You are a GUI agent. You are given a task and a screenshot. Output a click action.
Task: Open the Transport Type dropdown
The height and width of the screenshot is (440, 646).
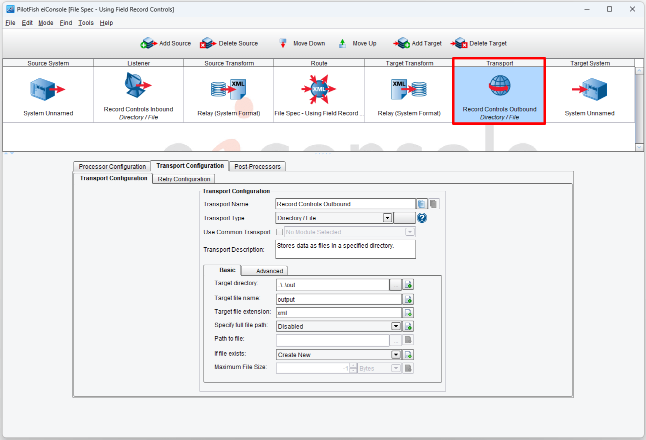[x=387, y=218]
